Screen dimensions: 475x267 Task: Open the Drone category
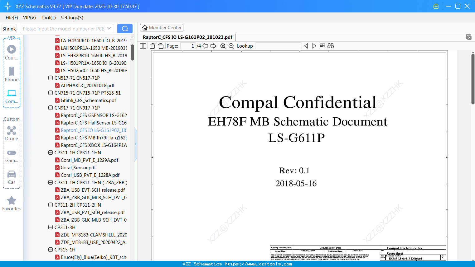click(x=12, y=133)
